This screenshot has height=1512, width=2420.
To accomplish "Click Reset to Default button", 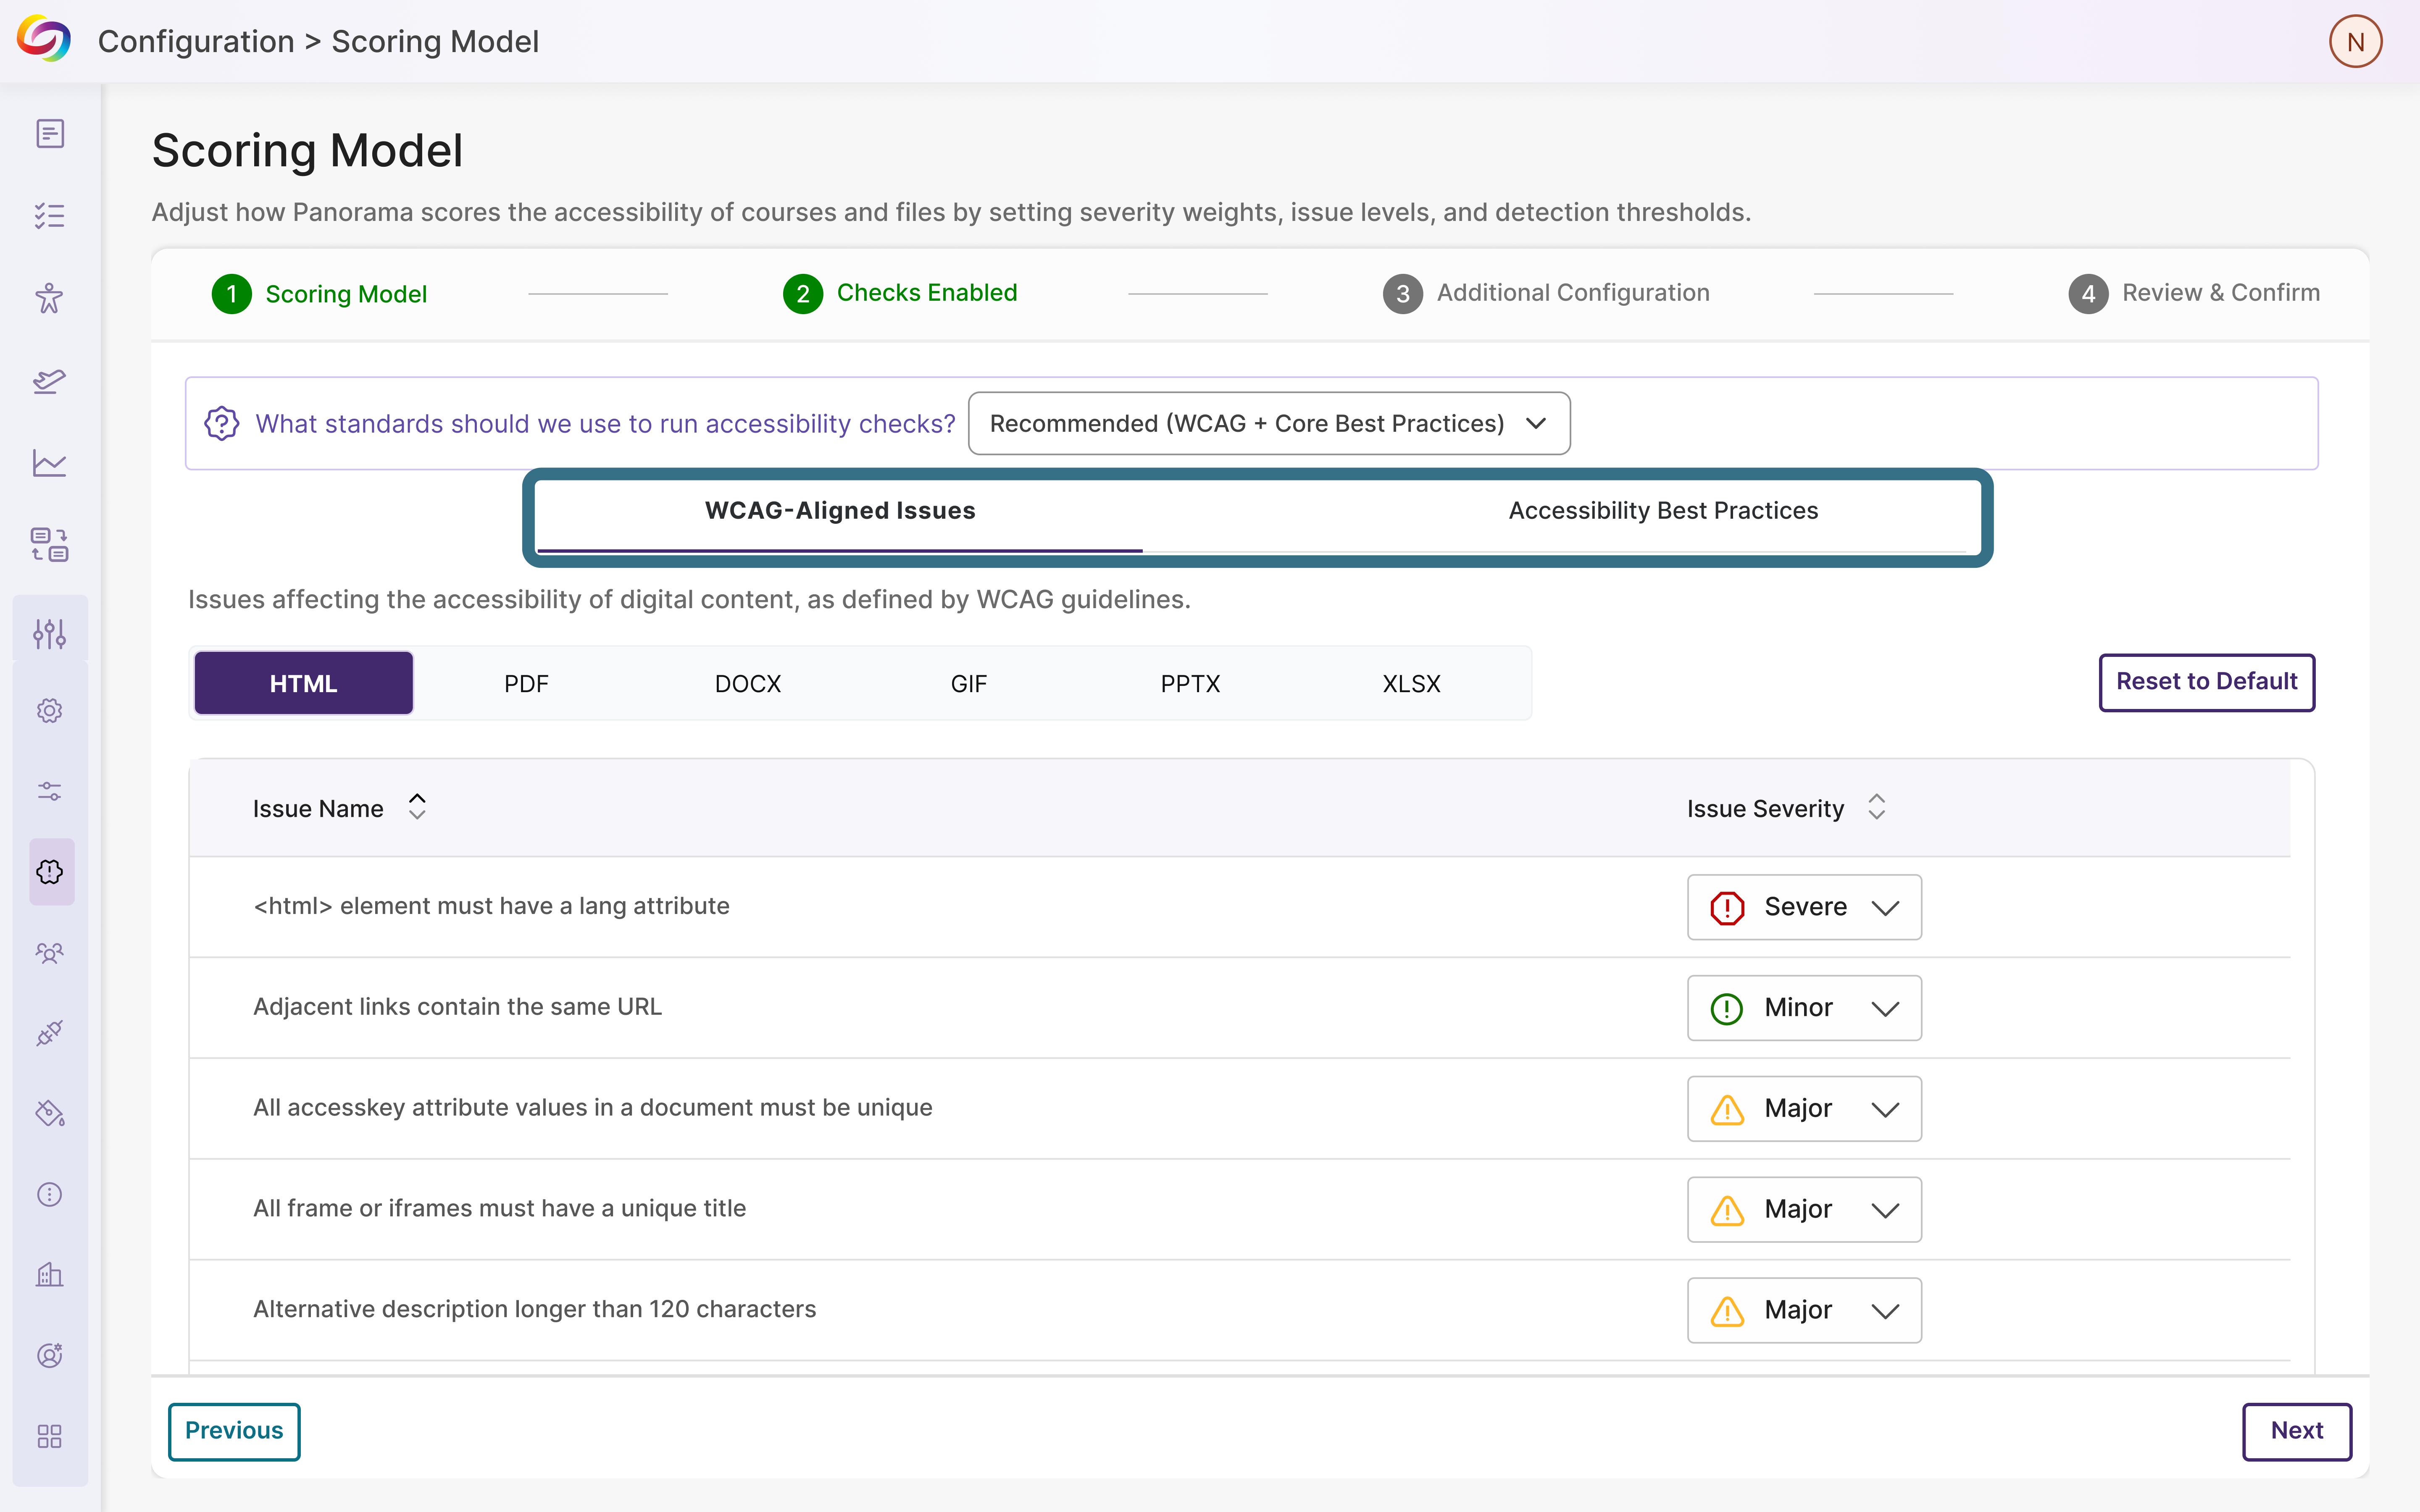I will tap(2207, 682).
